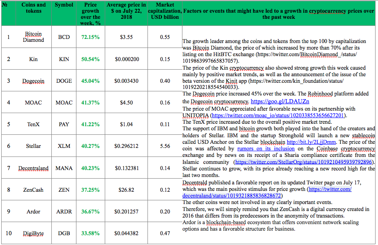
Task: Open the bit.ly/2LjjDmm Stellar link
Action: coord(311,142)
